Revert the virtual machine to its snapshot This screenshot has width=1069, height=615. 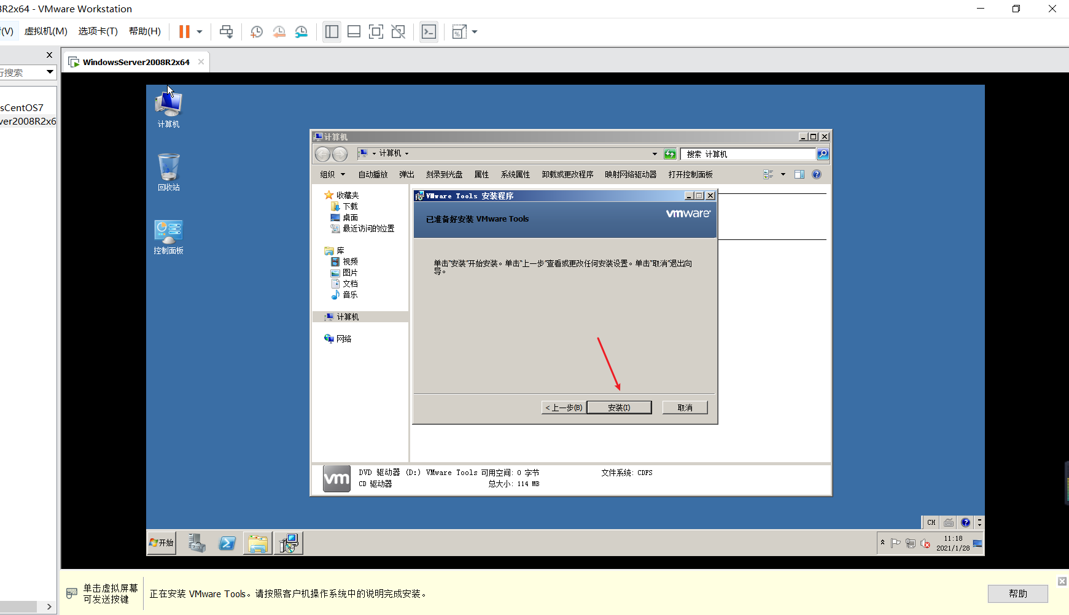click(x=279, y=31)
